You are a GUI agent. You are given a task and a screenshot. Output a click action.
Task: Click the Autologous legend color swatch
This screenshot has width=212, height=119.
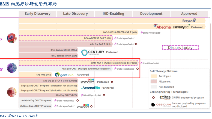[154, 76]
